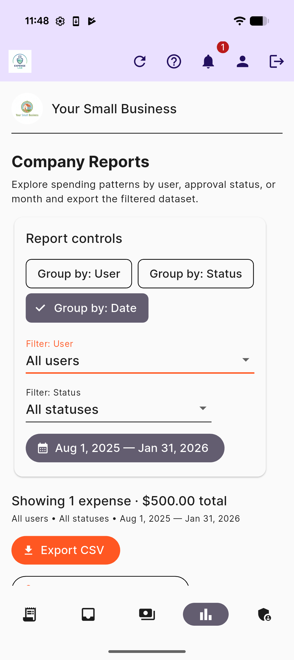The height and width of the screenshot is (660, 294).
Task: Toggle Group by: User chip
Action: click(79, 274)
